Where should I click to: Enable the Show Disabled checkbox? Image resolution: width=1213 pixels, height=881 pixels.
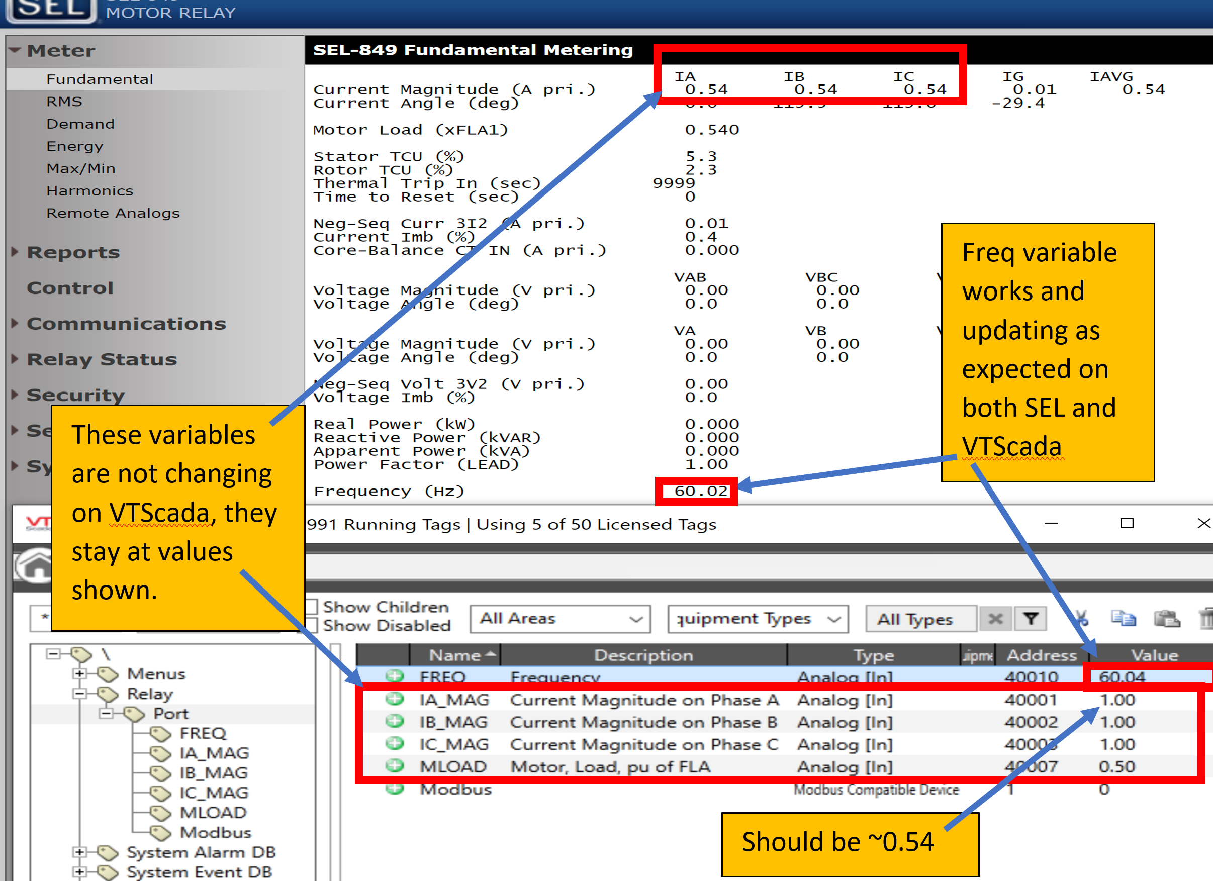pos(312,625)
